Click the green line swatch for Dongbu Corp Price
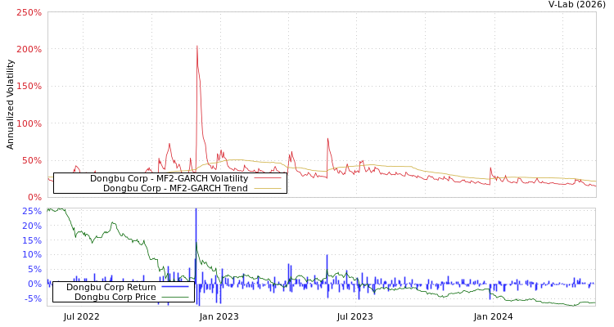 pyautogui.click(x=175, y=298)
